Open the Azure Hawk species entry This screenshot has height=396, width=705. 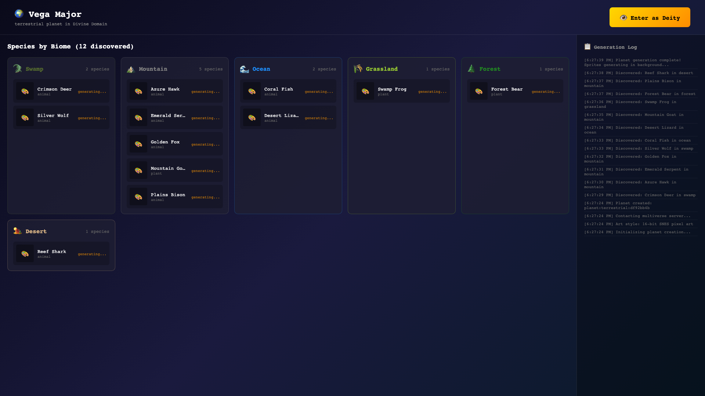click(175, 91)
